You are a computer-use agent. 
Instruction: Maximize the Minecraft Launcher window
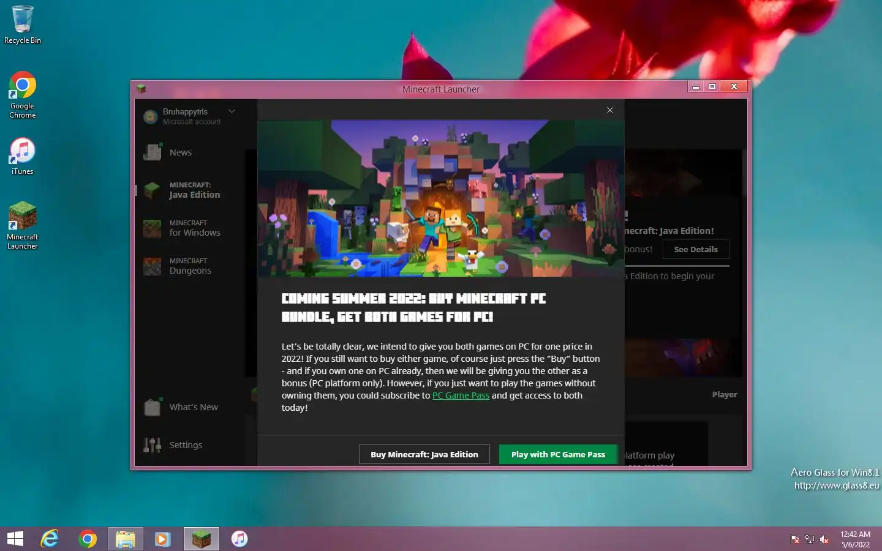712,86
